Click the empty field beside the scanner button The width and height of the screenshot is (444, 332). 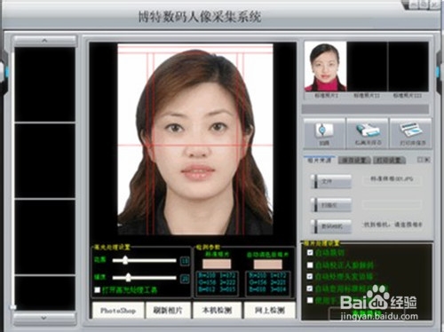tap(392, 204)
